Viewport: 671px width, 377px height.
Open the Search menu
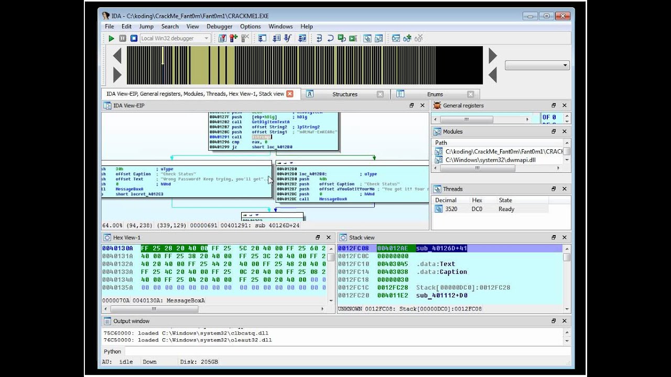[170, 27]
